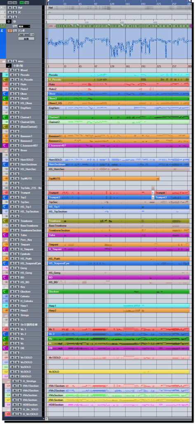Select the Clarinet1 track's green track icon

(x=5, y=117)
